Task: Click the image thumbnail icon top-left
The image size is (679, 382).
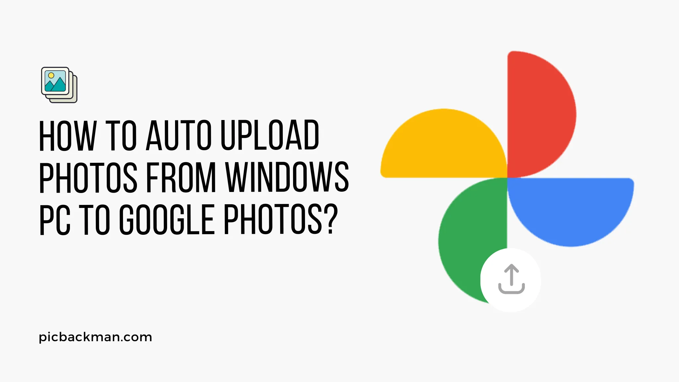Action: [59, 84]
